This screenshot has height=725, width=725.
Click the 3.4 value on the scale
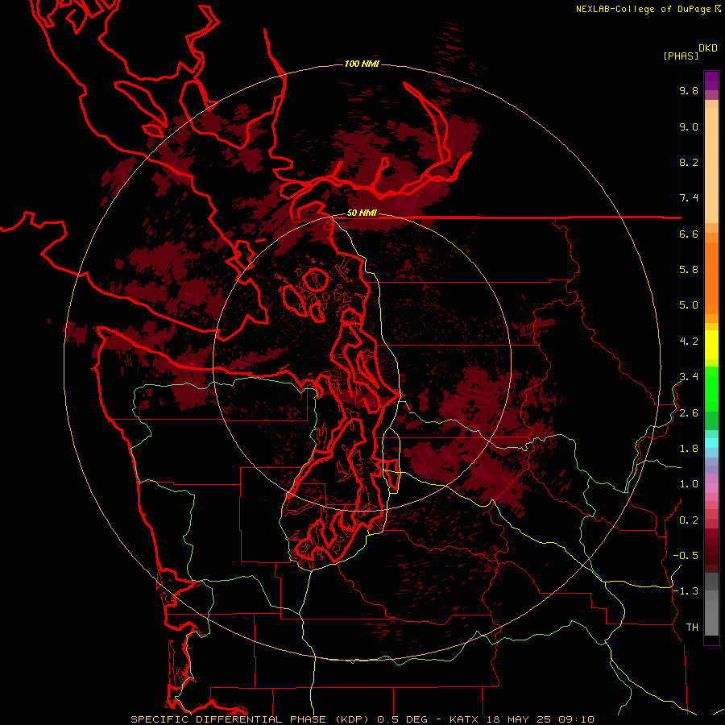[x=689, y=377]
